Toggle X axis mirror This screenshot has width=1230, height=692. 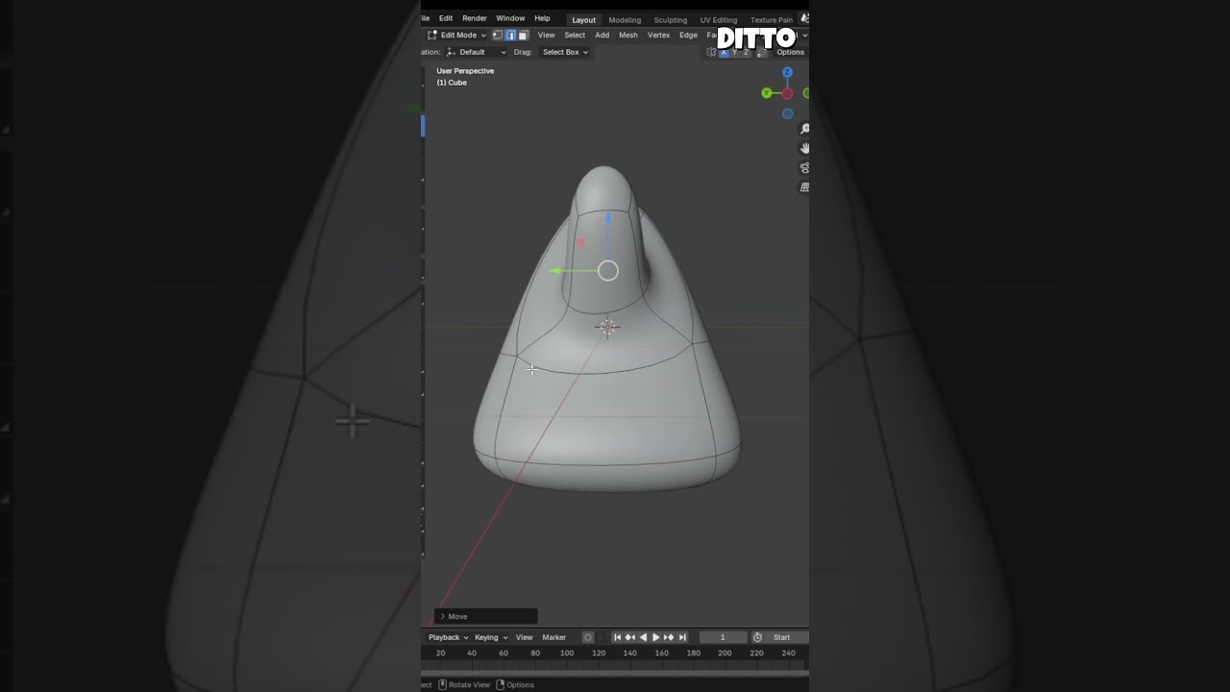(725, 52)
